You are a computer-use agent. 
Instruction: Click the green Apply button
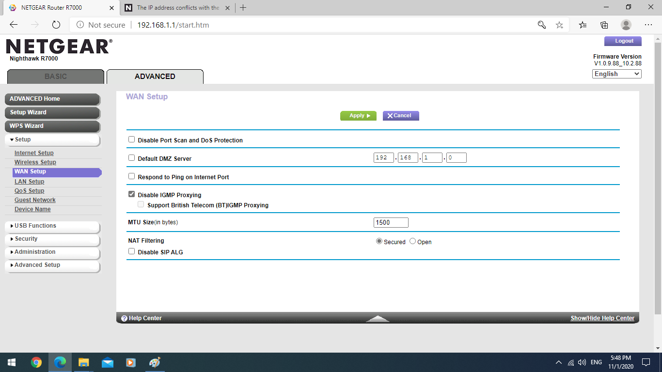pos(358,116)
